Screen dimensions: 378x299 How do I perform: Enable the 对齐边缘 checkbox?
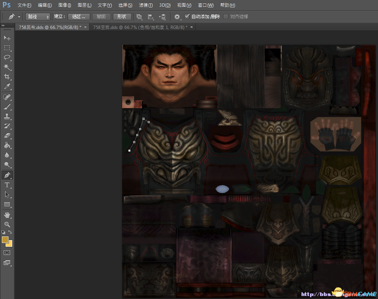[226, 17]
